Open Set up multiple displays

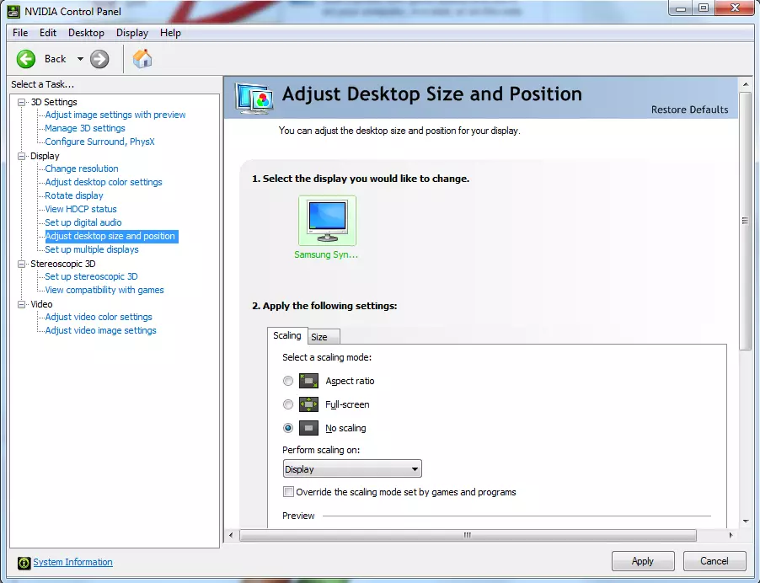click(92, 249)
